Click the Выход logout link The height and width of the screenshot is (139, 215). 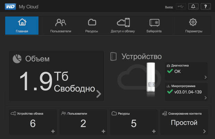tap(169, 7)
